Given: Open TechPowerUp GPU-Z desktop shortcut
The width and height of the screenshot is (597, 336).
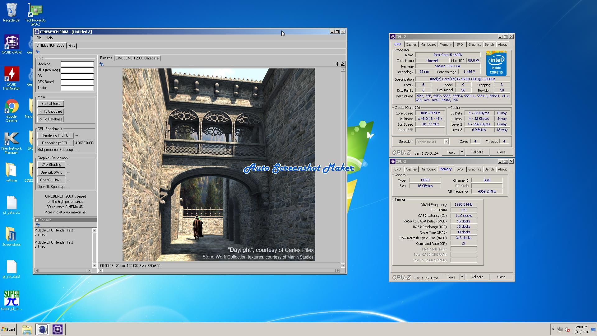Looking at the screenshot, I should pos(35,14).
